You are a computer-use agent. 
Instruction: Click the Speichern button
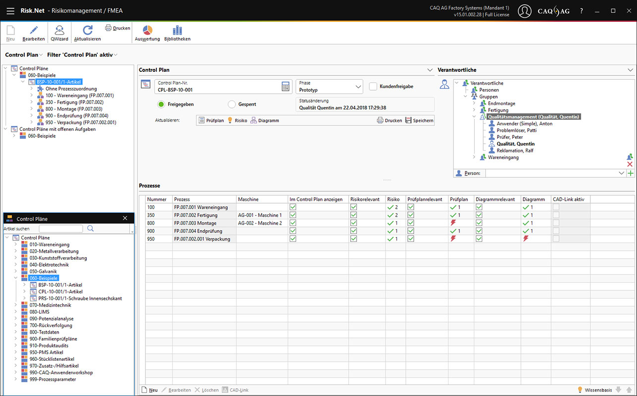click(x=419, y=120)
